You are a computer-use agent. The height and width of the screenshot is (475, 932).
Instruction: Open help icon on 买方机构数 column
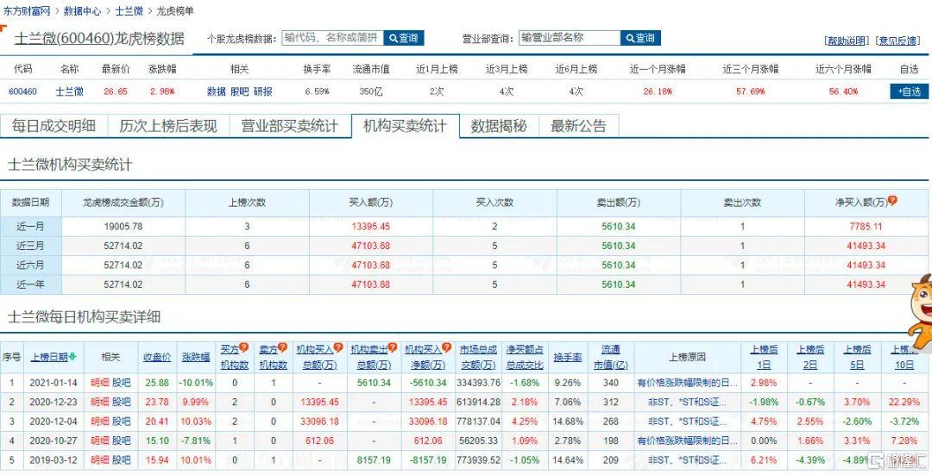point(243,347)
